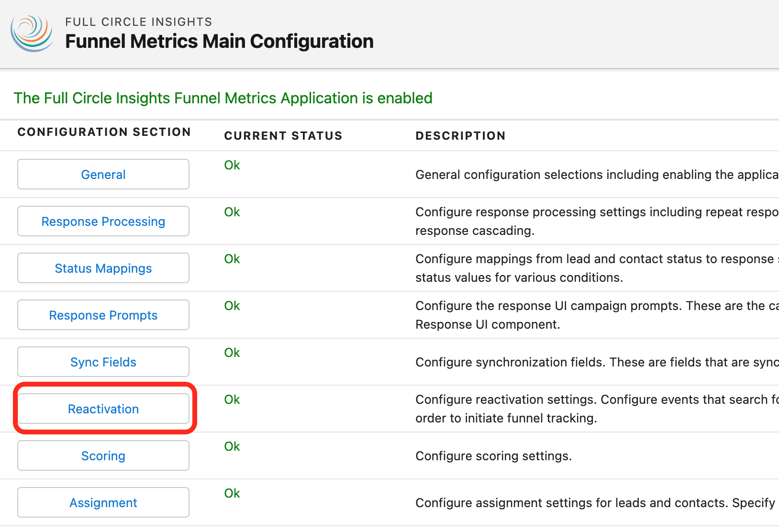Click 'Configure scoring settings.' description
Viewport: 779px width, 532px height.
click(x=494, y=456)
